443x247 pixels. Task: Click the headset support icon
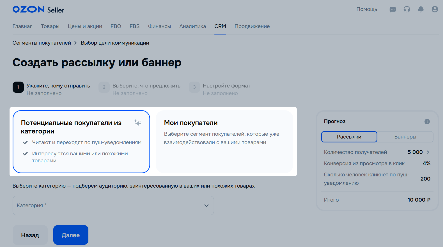coord(407,10)
